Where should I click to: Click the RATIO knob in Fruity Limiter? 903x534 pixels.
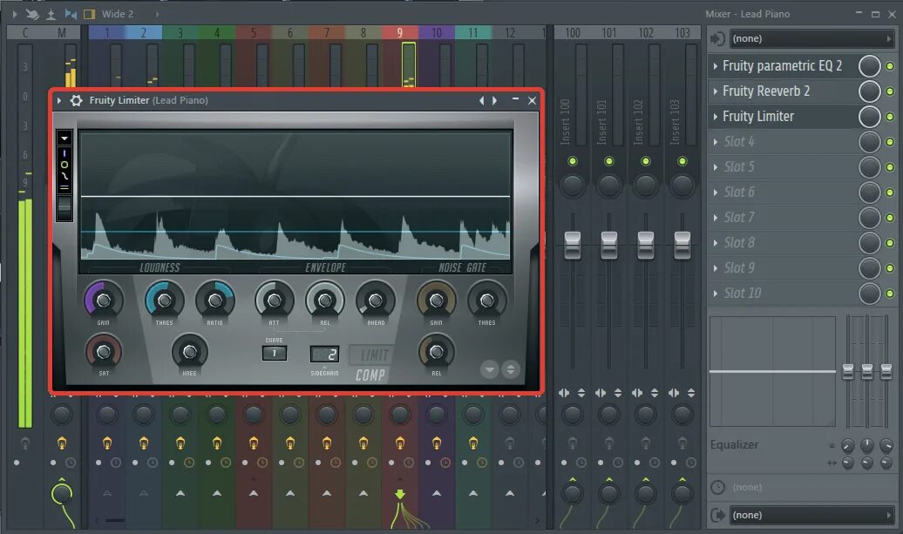coord(214,300)
